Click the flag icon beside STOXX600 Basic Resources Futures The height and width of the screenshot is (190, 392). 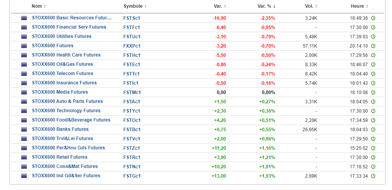coord(24,18)
